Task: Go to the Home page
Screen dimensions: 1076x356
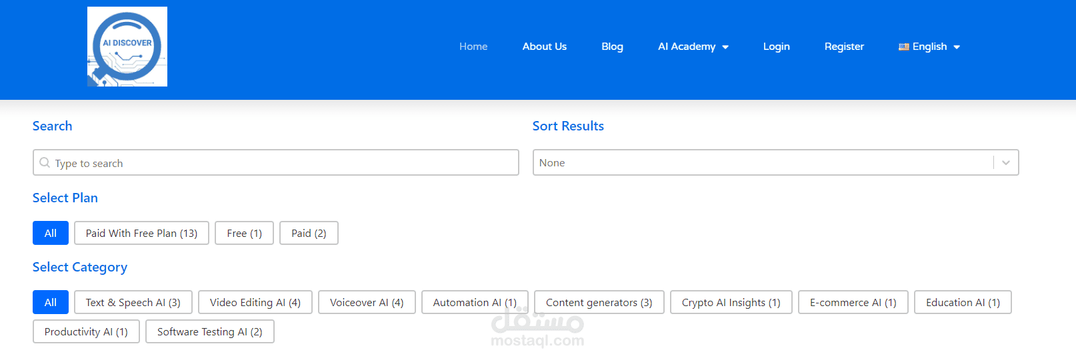Action: (473, 47)
